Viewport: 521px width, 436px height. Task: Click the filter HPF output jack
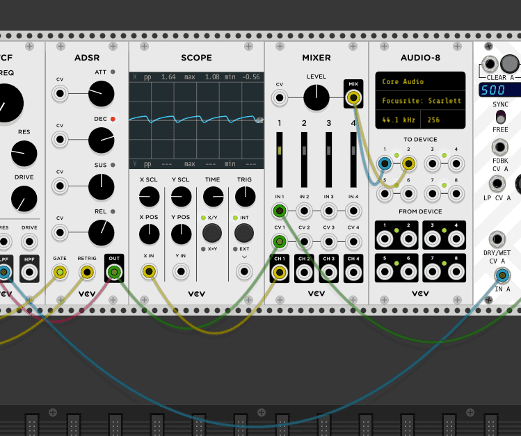(x=29, y=273)
